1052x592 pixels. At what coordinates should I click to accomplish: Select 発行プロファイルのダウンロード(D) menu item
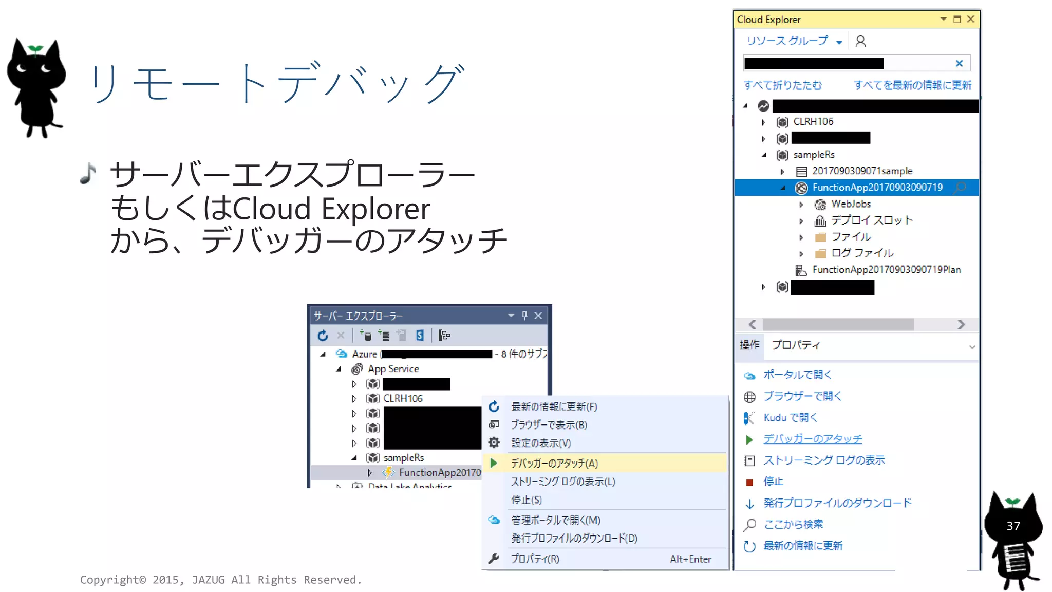(x=605, y=538)
